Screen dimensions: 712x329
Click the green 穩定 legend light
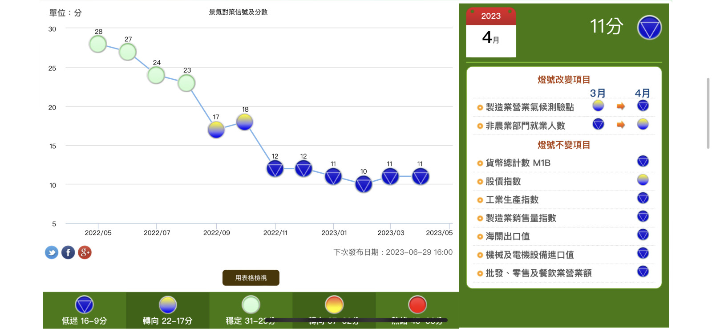coord(251,305)
